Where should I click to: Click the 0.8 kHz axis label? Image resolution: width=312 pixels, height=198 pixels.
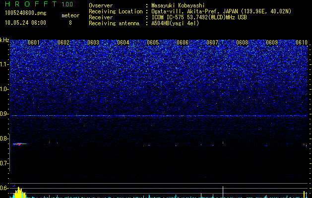pyautogui.click(x=4, y=139)
